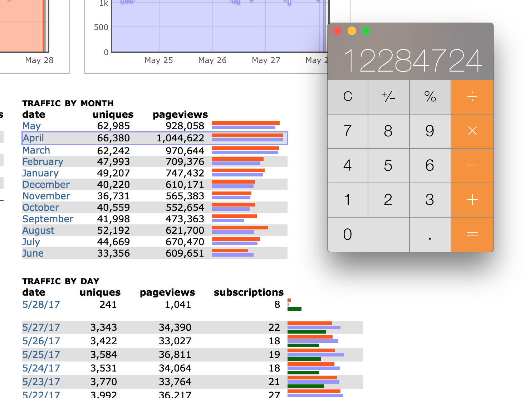Screen dimensions: 525x398
Task: Open the June monthly traffic link
Action: [x=33, y=253]
